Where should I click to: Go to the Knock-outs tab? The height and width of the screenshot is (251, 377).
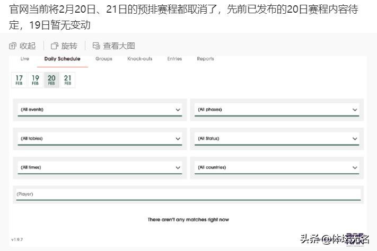coord(139,59)
